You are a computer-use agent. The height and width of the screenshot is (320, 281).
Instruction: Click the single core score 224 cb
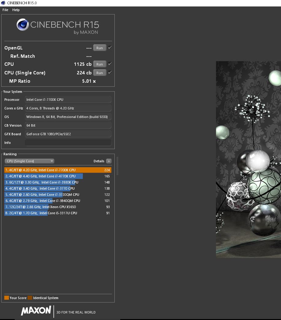84,73
